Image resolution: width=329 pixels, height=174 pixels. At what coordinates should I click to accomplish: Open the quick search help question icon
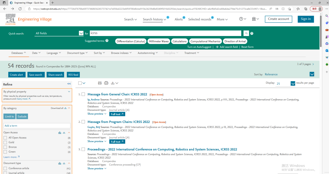point(252,33)
